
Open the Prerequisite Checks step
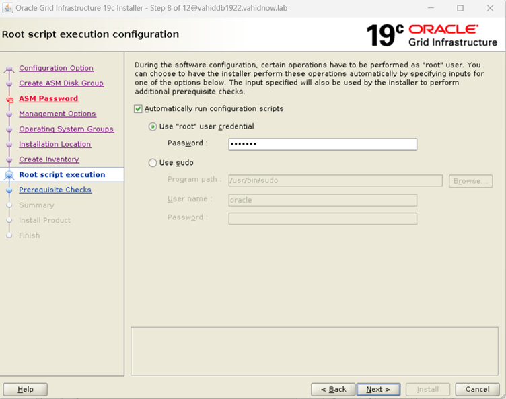(55, 190)
